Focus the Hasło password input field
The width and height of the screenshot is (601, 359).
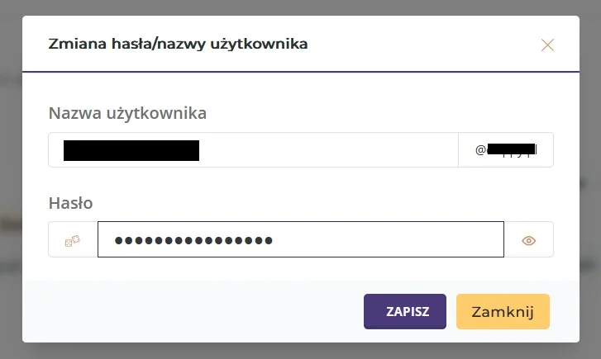(301, 239)
